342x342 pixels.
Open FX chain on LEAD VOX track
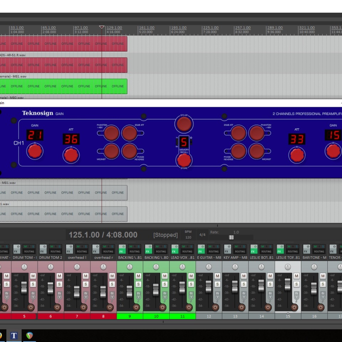click(x=174, y=251)
